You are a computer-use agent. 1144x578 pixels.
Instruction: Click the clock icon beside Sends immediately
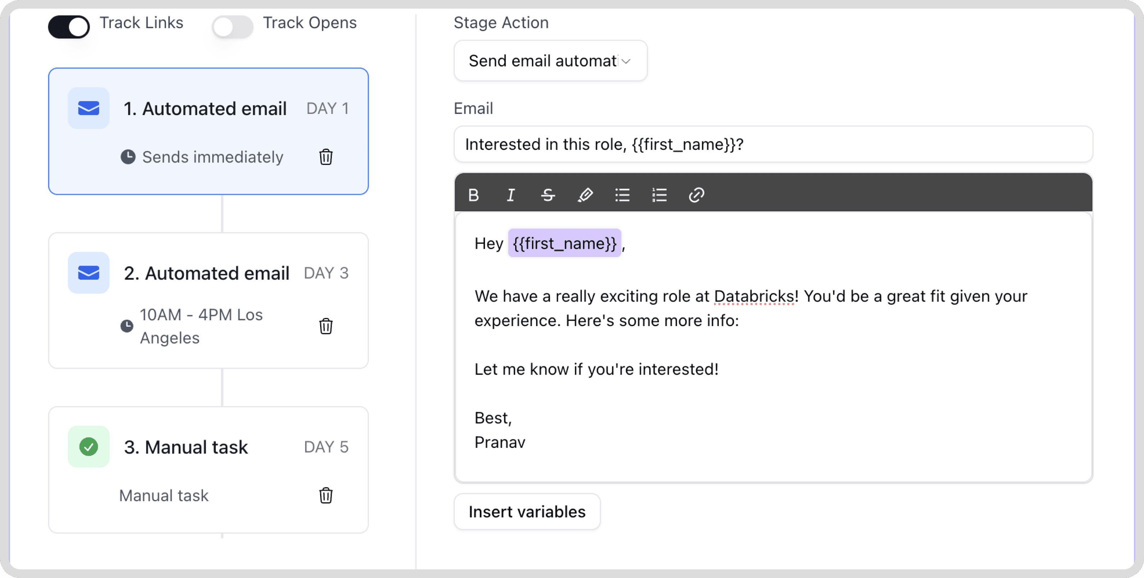click(x=128, y=157)
